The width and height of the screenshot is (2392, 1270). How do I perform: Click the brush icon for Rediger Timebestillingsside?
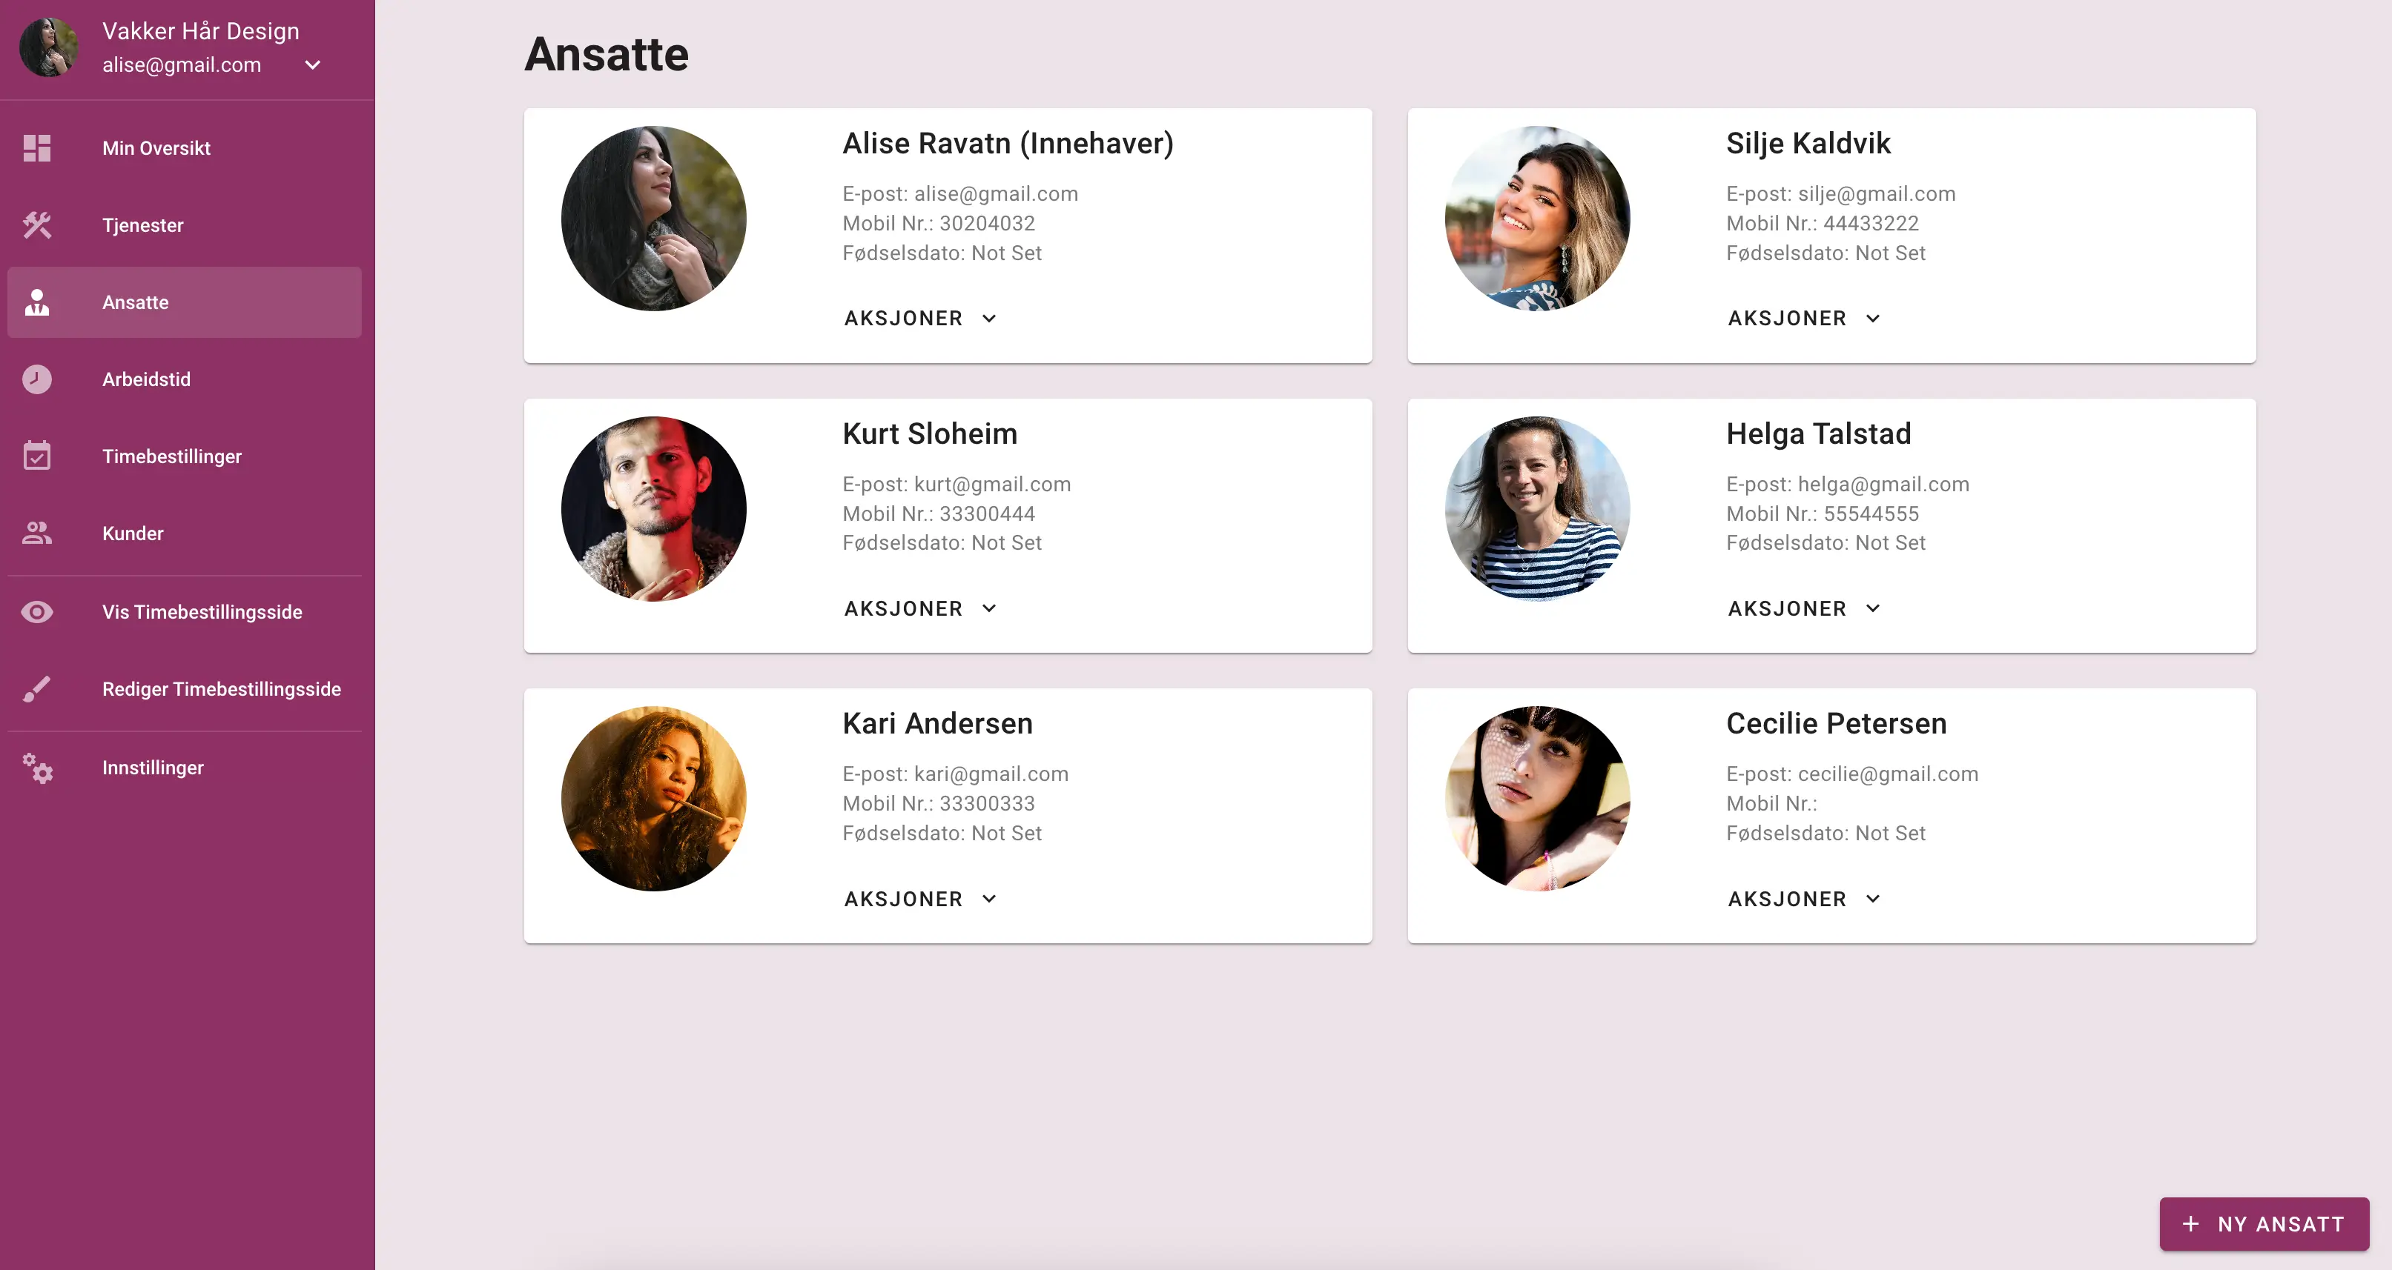click(x=37, y=689)
